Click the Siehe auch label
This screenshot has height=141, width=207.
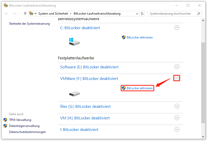pos(16,114)
